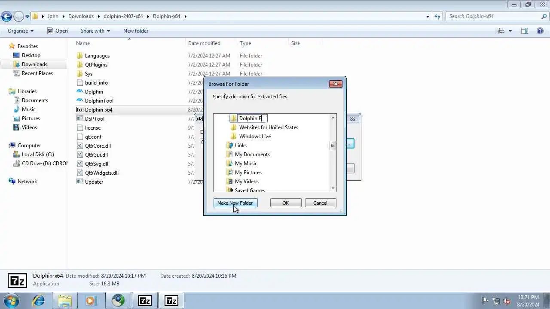Select the Qt6Core.dll file icon
550x309 pixels.
click(x=80, y=146)
